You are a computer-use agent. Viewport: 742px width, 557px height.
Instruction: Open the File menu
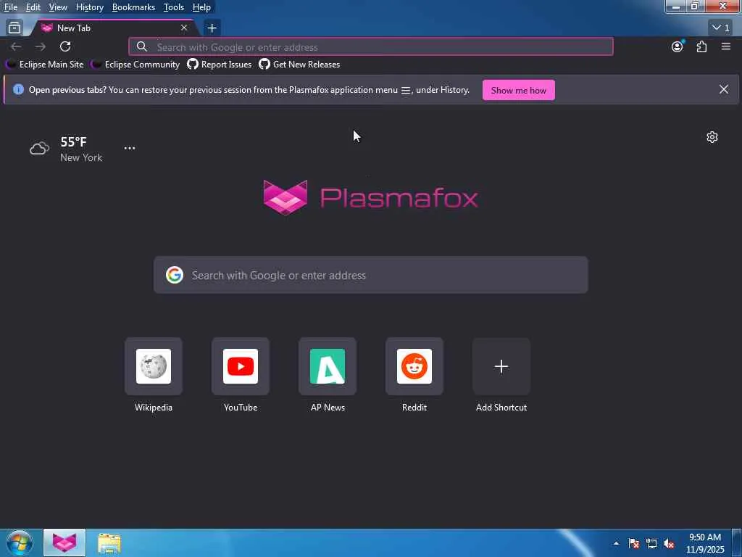pyautogui.click(x=11, y=7)
